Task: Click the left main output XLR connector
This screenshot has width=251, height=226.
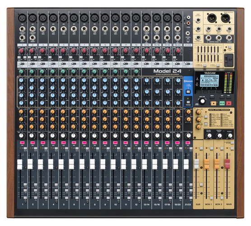Action: pos(212,18)
